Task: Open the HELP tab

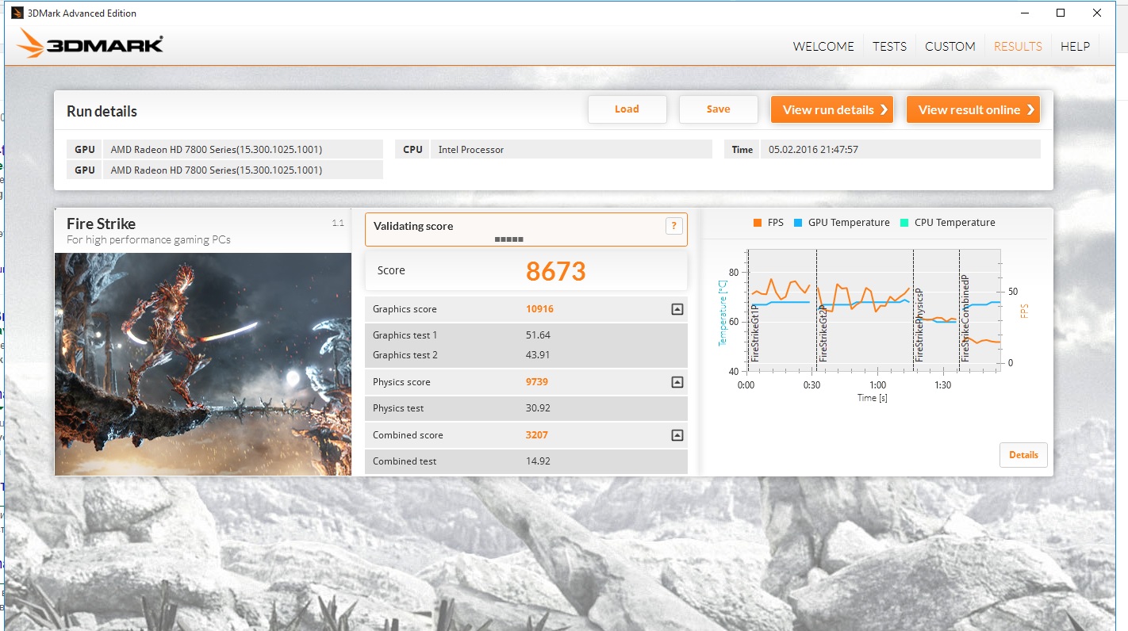Action: (x=1075, y=47)
